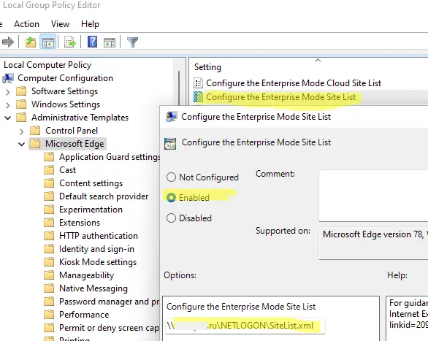Screen dimensions: 428x341
Task: Open the Action menu
Action: pyautogui.click(x=26, y=24)
